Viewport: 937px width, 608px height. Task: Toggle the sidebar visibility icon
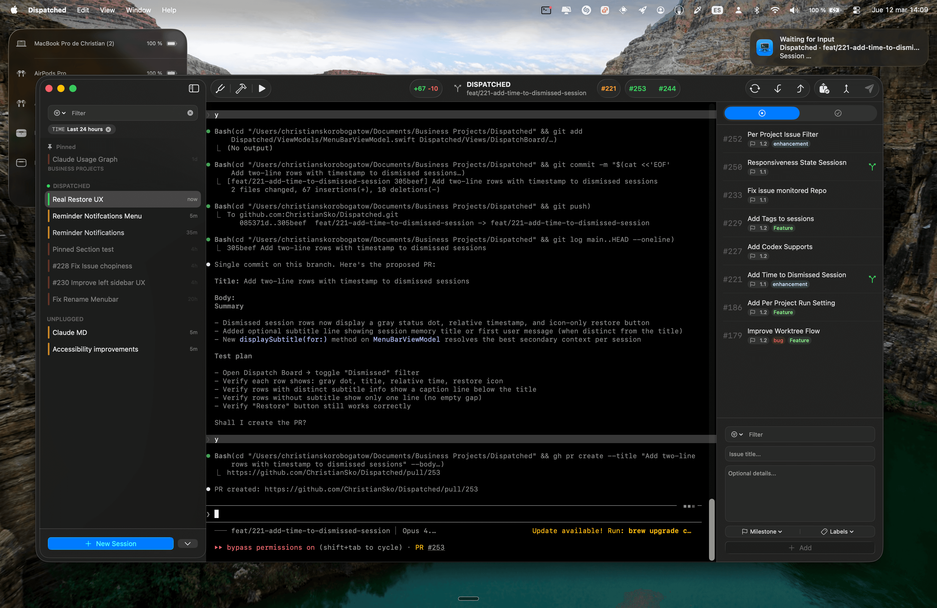[x=194, y=88]
